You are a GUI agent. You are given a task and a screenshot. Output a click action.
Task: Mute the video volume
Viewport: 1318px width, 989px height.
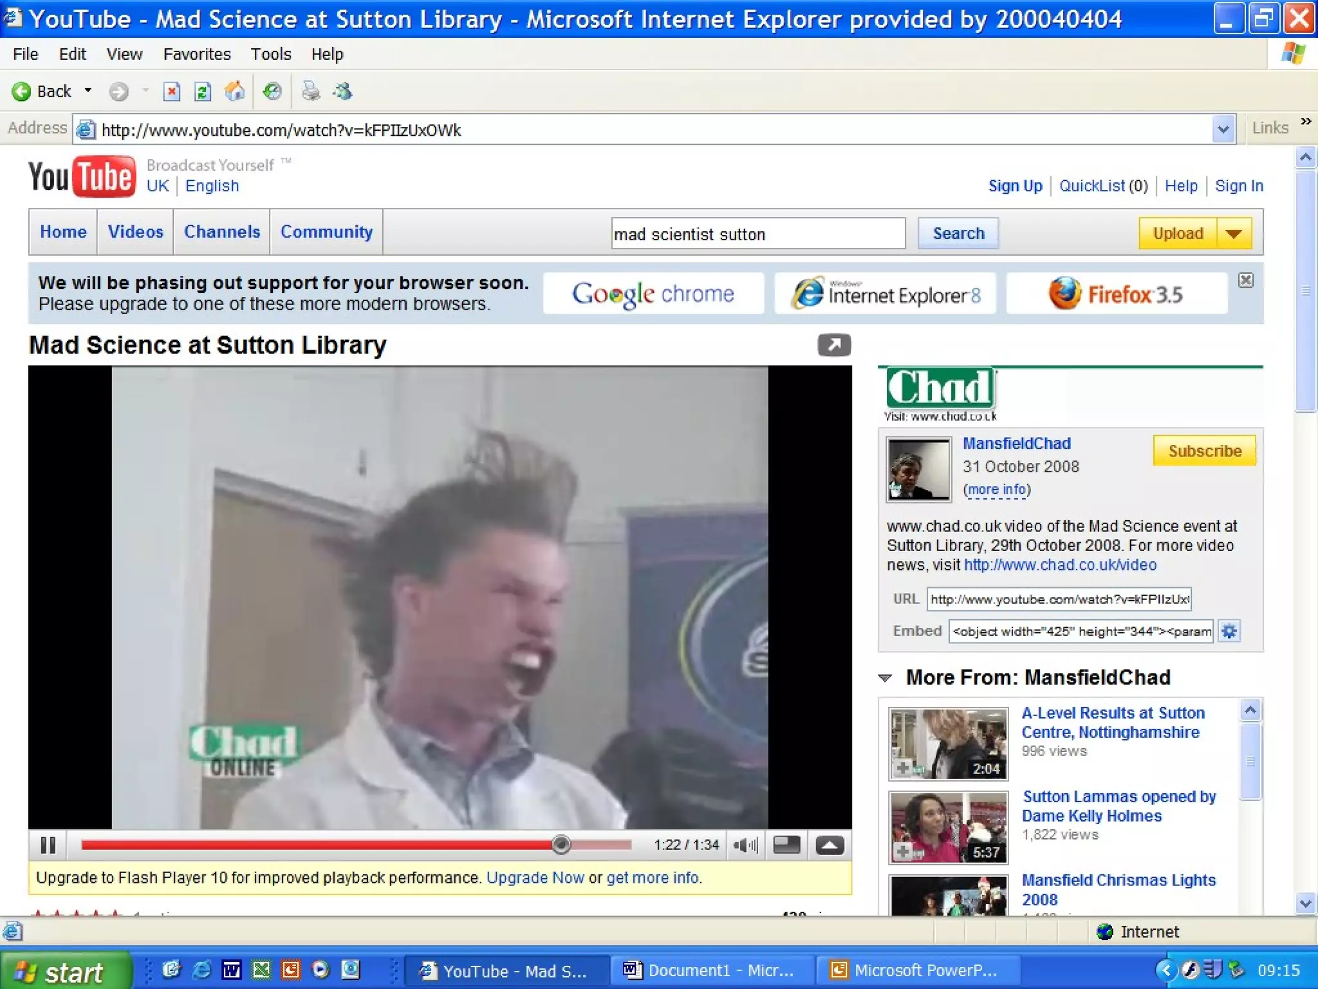(x=745, y=845)
